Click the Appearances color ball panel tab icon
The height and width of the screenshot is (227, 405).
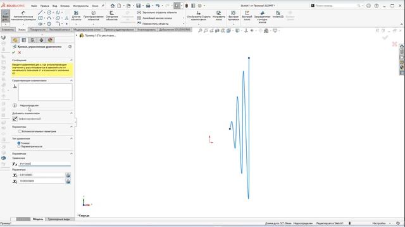tap(50, 40)
